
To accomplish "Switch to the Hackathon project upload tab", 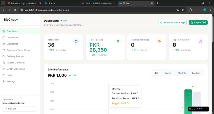I will point(24,3).
